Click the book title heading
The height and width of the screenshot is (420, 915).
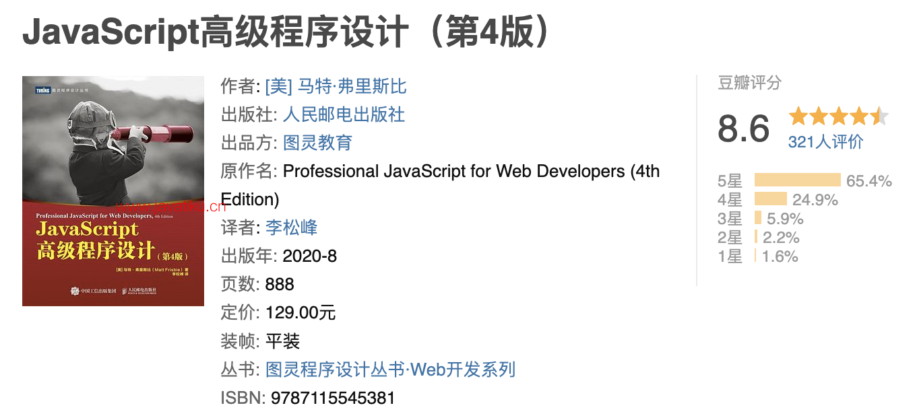click(x=286, y=32)
